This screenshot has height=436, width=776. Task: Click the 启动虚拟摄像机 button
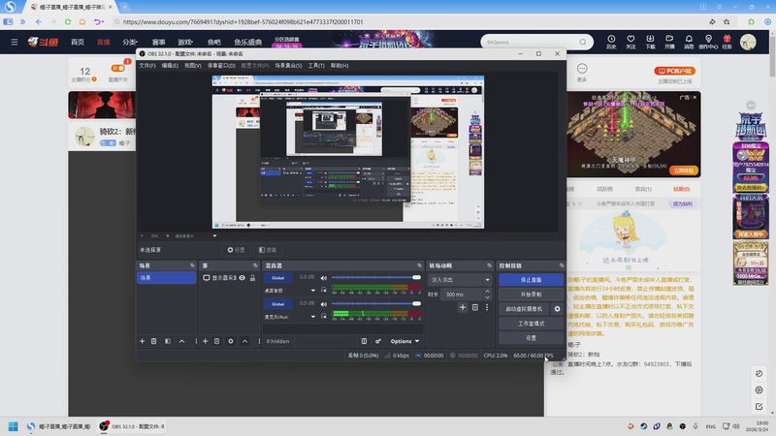point(524,309)
